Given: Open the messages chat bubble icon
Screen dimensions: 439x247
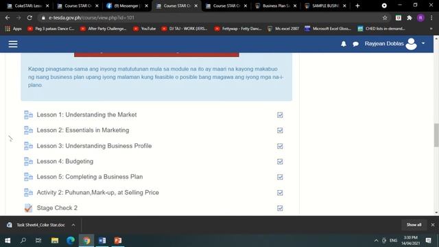Looking at the screenshot, I should click(355, 44).
